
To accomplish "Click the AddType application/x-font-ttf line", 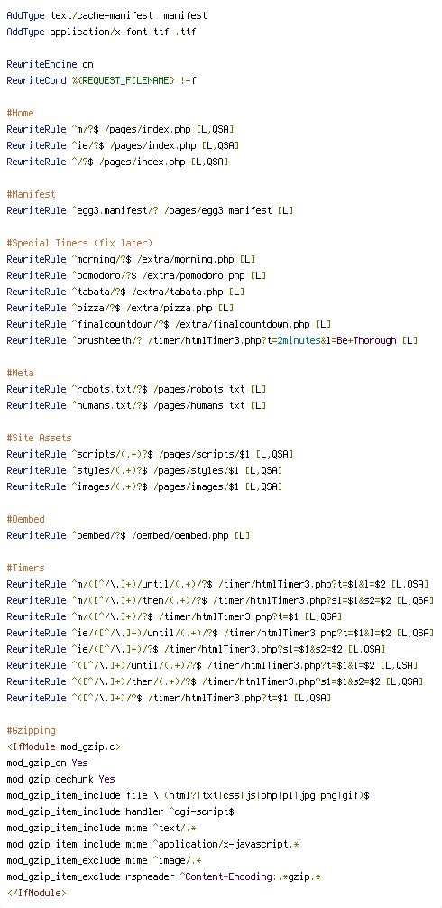I will click(101, 32).
